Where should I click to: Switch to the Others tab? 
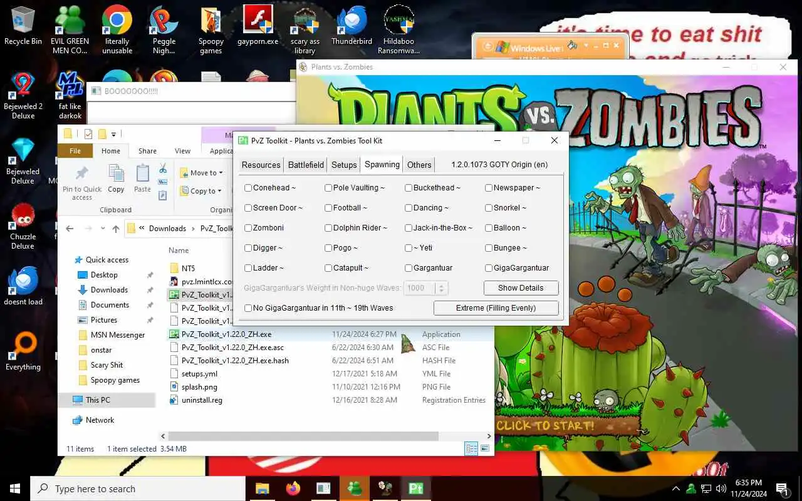[x=419, y=165]
